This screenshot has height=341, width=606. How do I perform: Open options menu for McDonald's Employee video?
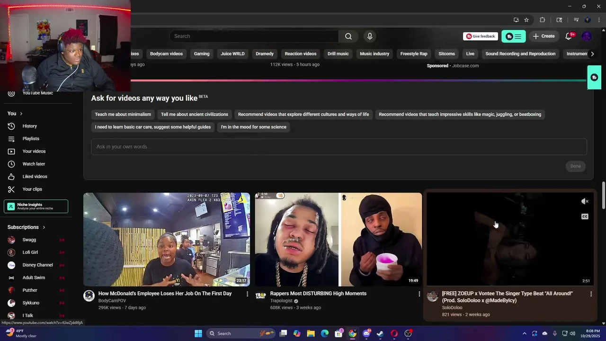(247, 294)
